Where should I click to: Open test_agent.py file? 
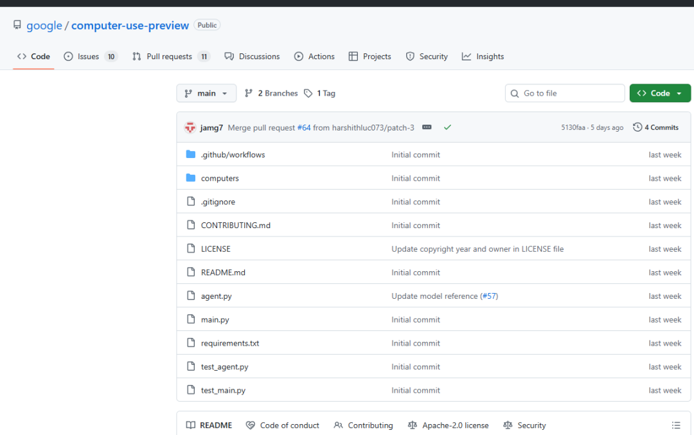click(x=225, y=367)
